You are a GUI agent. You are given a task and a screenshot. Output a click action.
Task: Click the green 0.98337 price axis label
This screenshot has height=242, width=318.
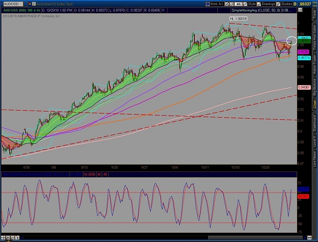pos(304,41)
